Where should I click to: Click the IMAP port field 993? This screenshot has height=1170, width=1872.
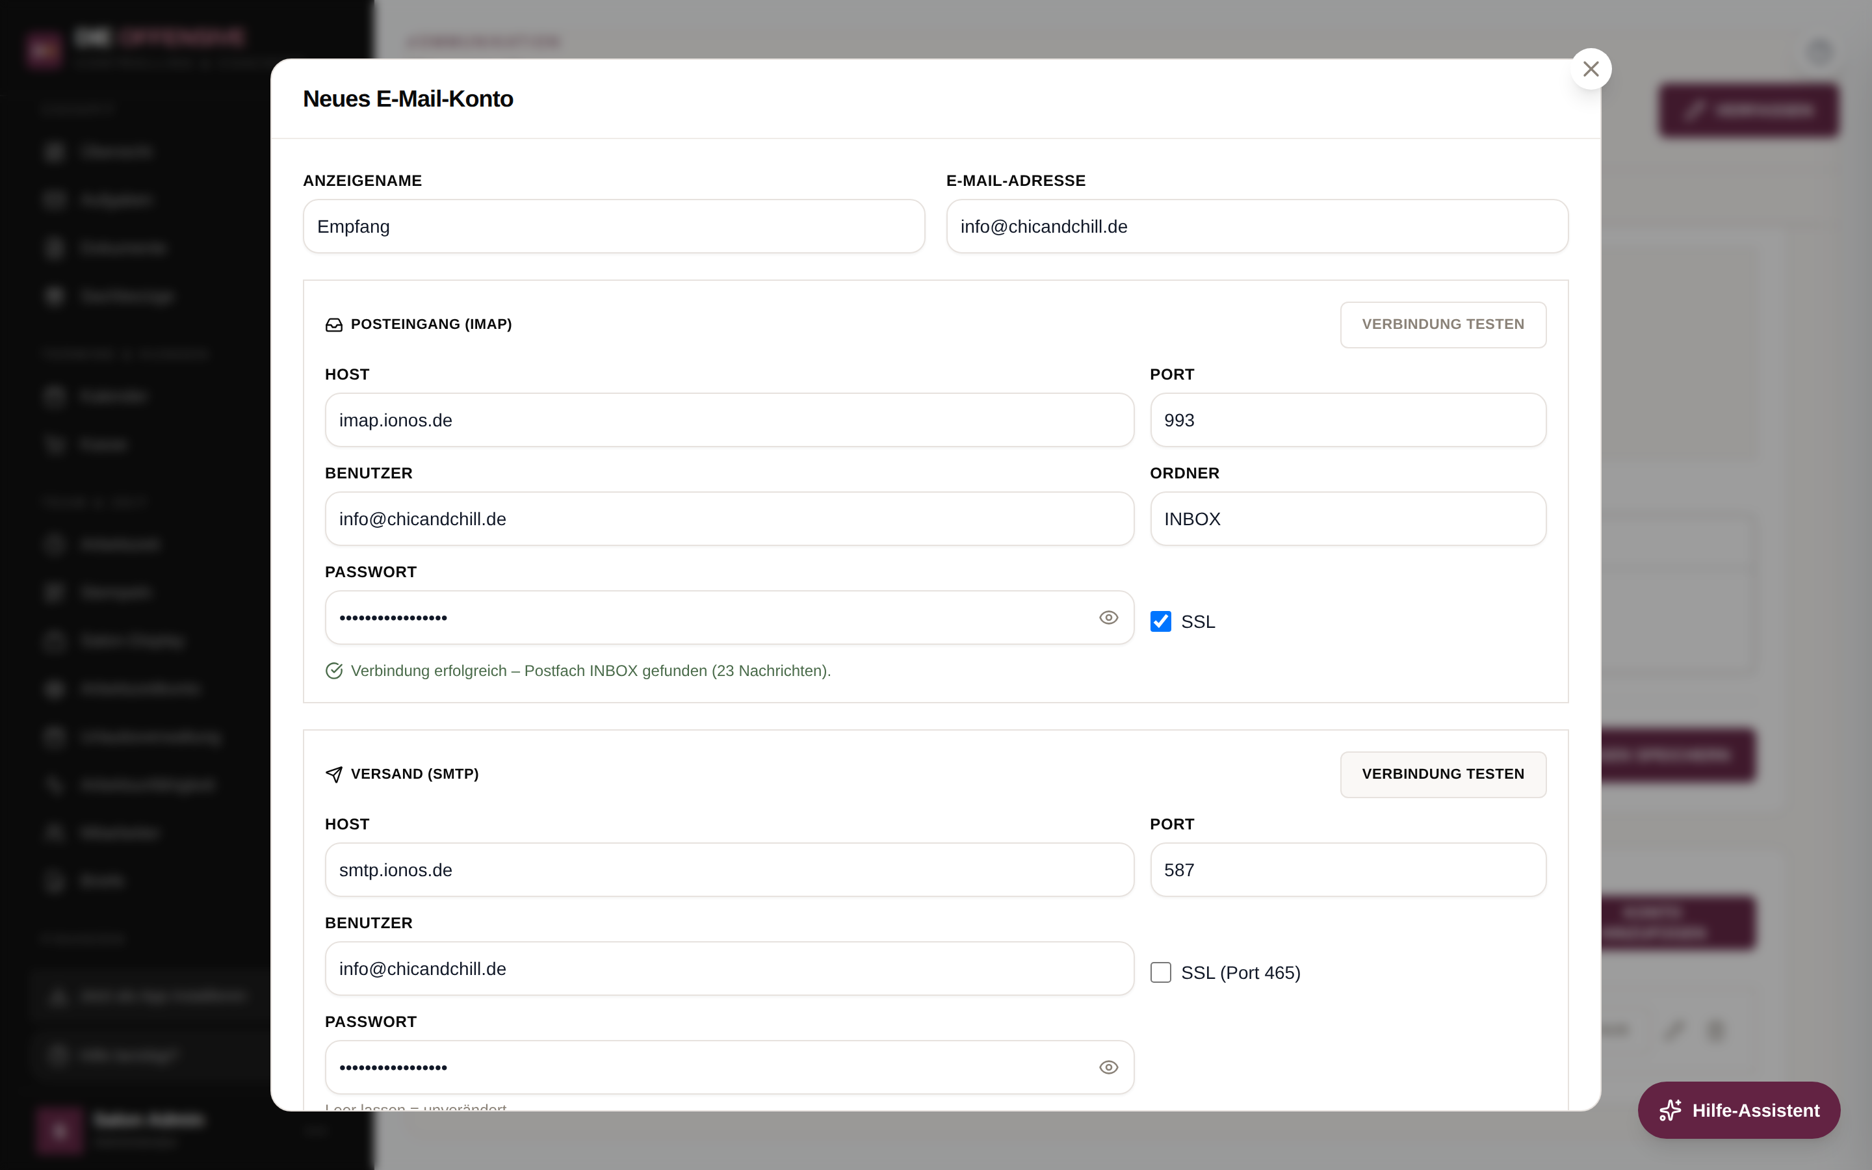pyautogui.click(x=1347, y=420)
